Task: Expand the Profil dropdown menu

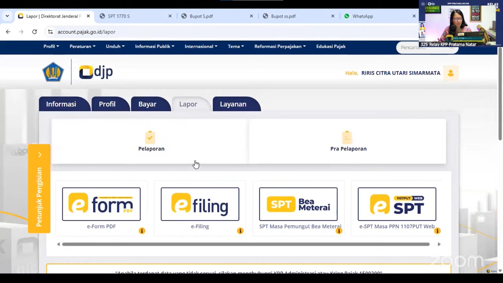Action: point(51,47)
